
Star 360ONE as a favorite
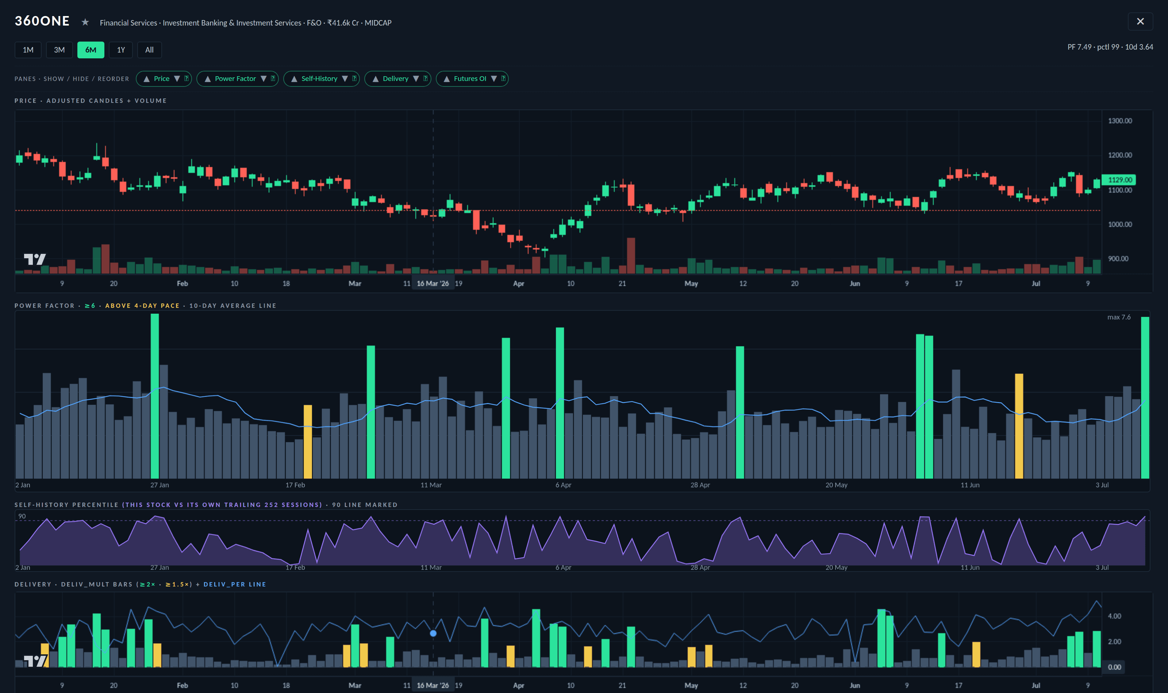tap(85, 22)
